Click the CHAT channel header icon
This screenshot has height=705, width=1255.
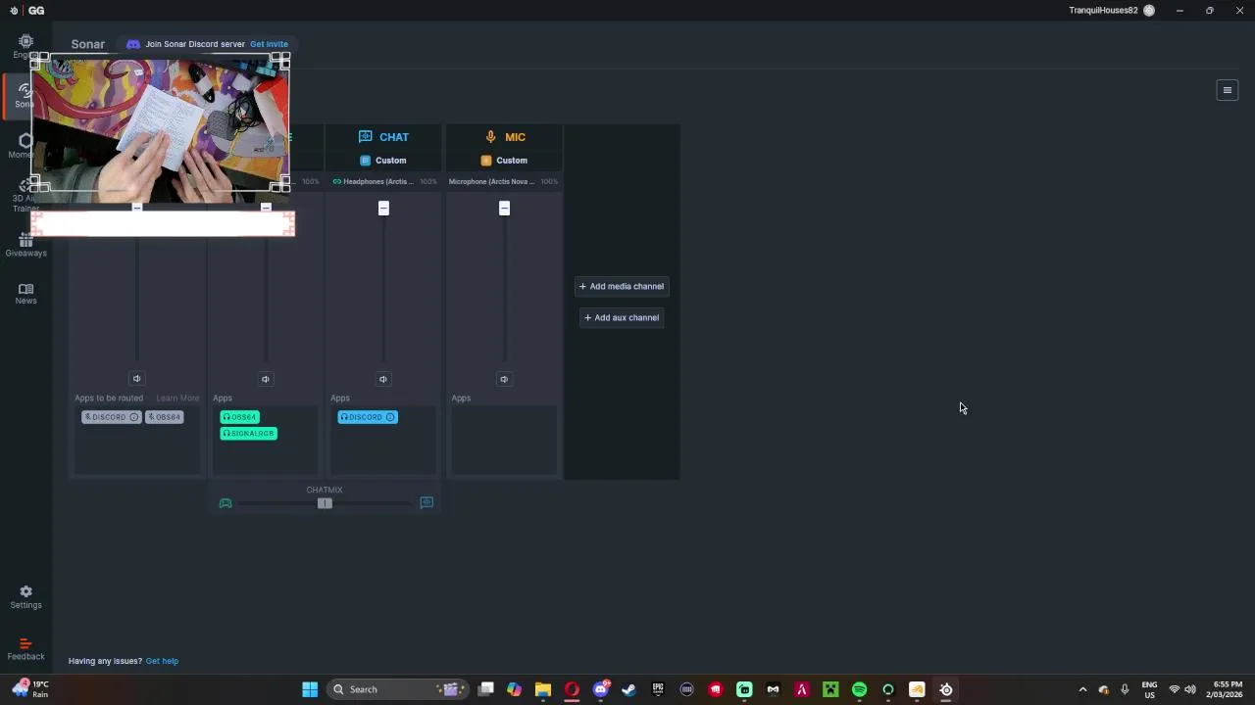(x=366, y=137)
